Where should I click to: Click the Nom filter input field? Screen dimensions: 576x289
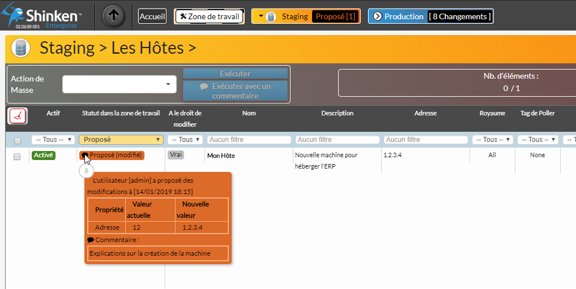249,140
